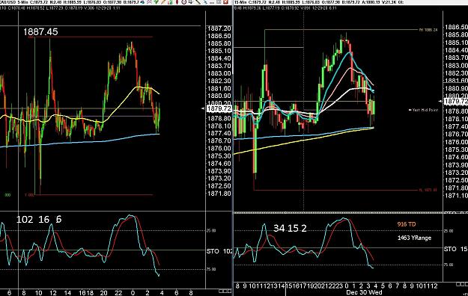Click the 1871.10 level on the right price axis

[456, 196]
